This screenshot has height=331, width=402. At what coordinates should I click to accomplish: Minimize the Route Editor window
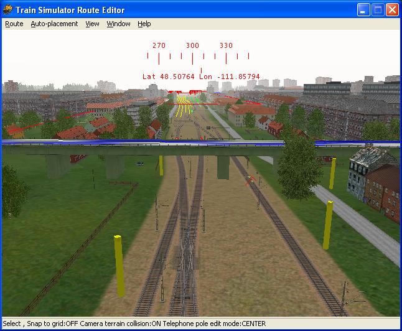coord(364,10)
